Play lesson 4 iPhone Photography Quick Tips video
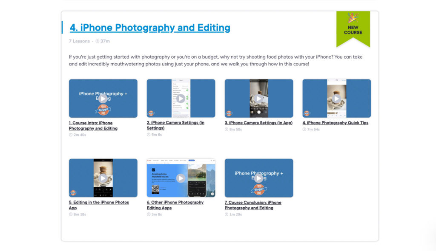This screenshot has width=436, height=251. (336, 98)
